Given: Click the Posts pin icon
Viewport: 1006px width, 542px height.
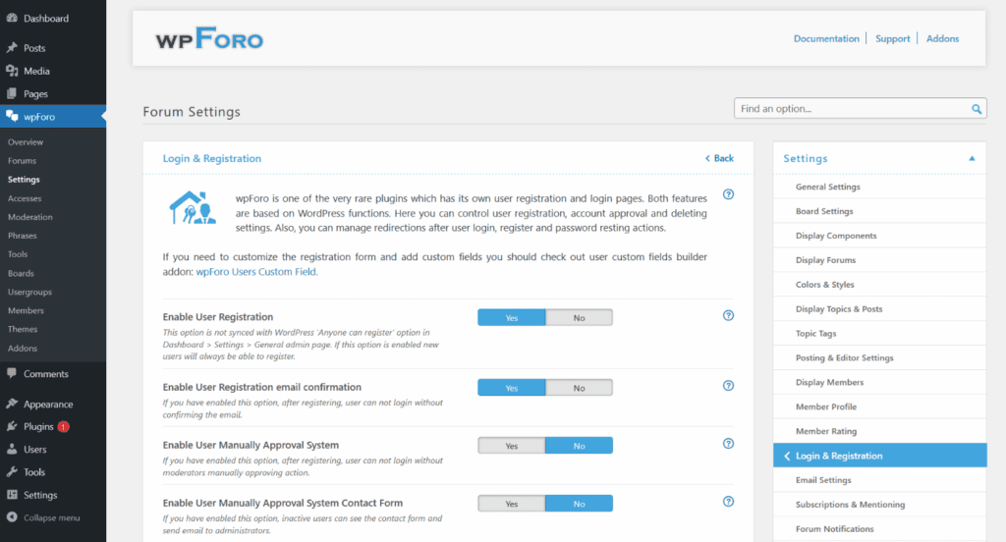Looking at the screenshot, I should [12, 47].
